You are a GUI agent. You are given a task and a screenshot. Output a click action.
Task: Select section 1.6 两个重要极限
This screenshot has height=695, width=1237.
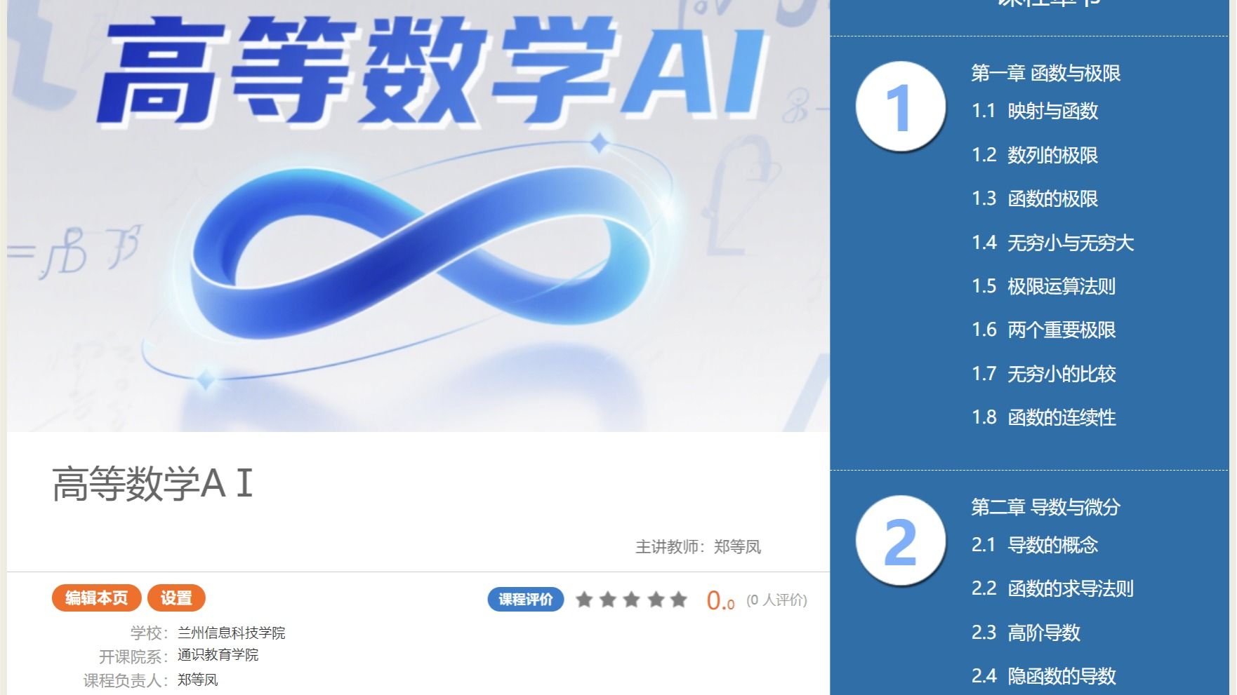[x=1044, y=330]
